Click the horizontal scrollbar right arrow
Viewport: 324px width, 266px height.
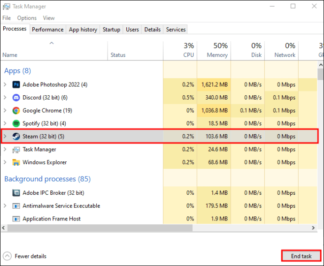coord(313,228)
